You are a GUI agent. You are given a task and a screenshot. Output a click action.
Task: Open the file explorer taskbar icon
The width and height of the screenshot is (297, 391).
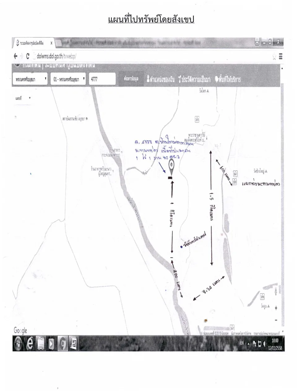tap(41, 344)
